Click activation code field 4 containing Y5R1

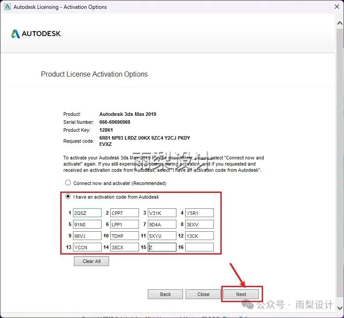click(199, 213)
